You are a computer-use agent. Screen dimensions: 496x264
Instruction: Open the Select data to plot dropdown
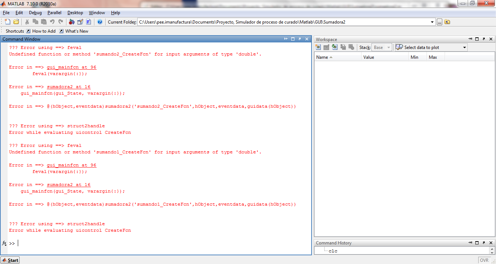(464, 48)
